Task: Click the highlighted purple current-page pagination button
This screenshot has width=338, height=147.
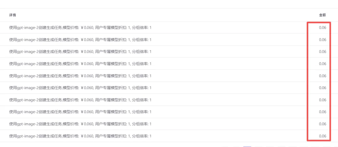Action: point(247,147)
